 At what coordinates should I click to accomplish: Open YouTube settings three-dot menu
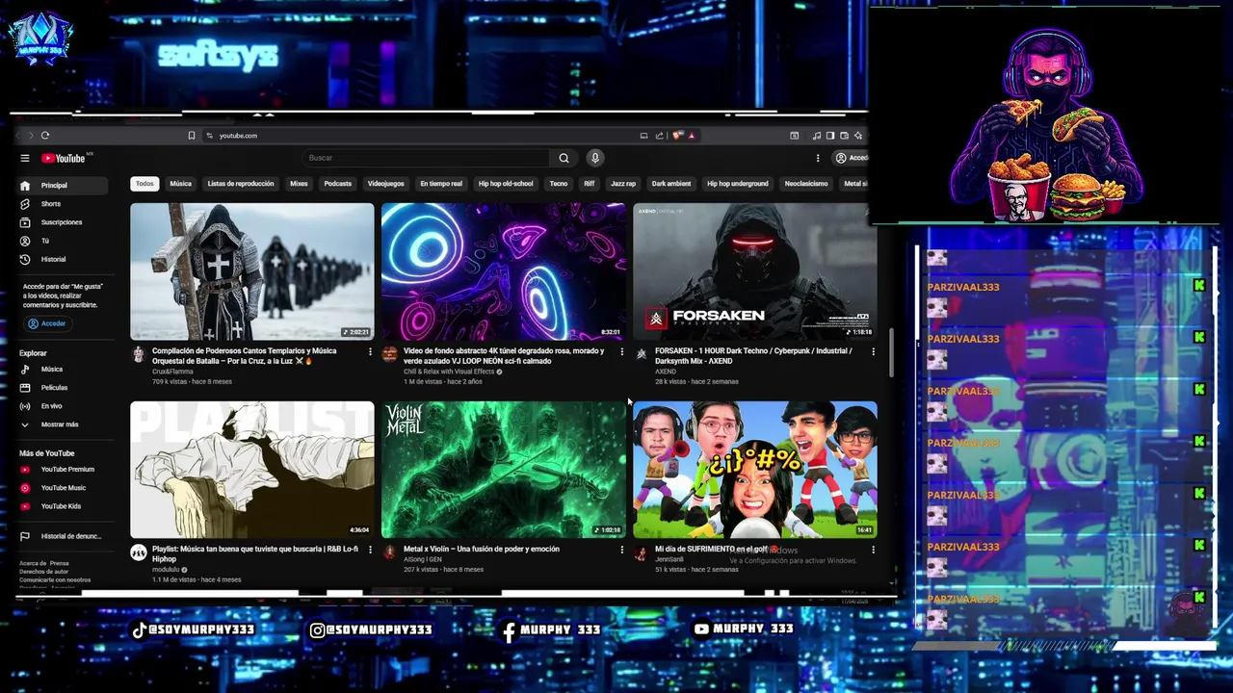818,158
